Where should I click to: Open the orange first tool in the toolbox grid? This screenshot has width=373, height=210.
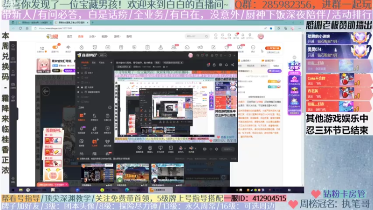click(x=81, y=117)
